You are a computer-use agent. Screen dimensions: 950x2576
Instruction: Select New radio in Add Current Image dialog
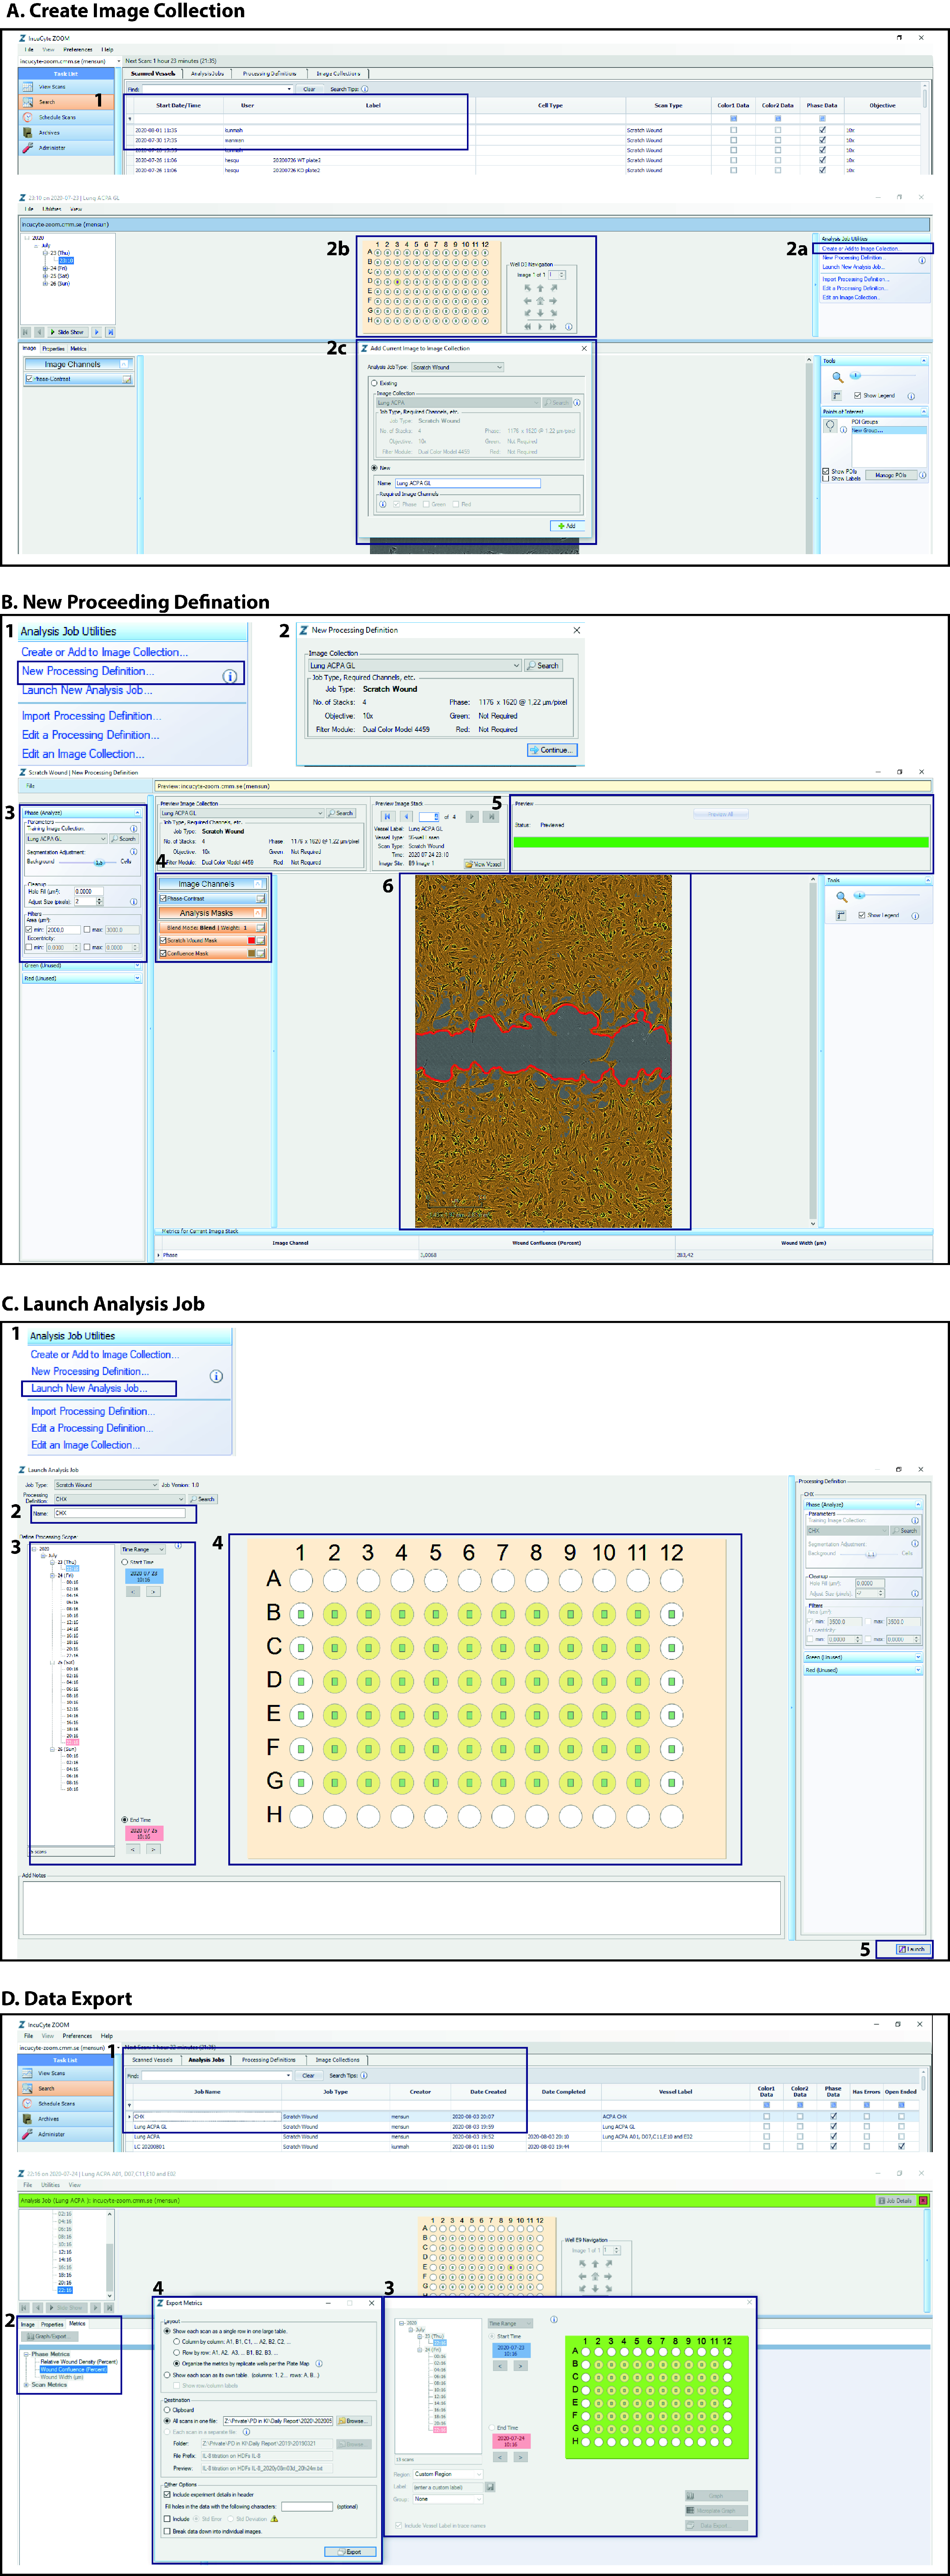374,467
